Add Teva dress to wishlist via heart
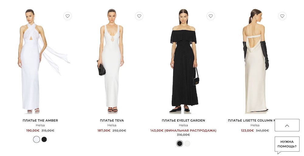 click(139, 16)
